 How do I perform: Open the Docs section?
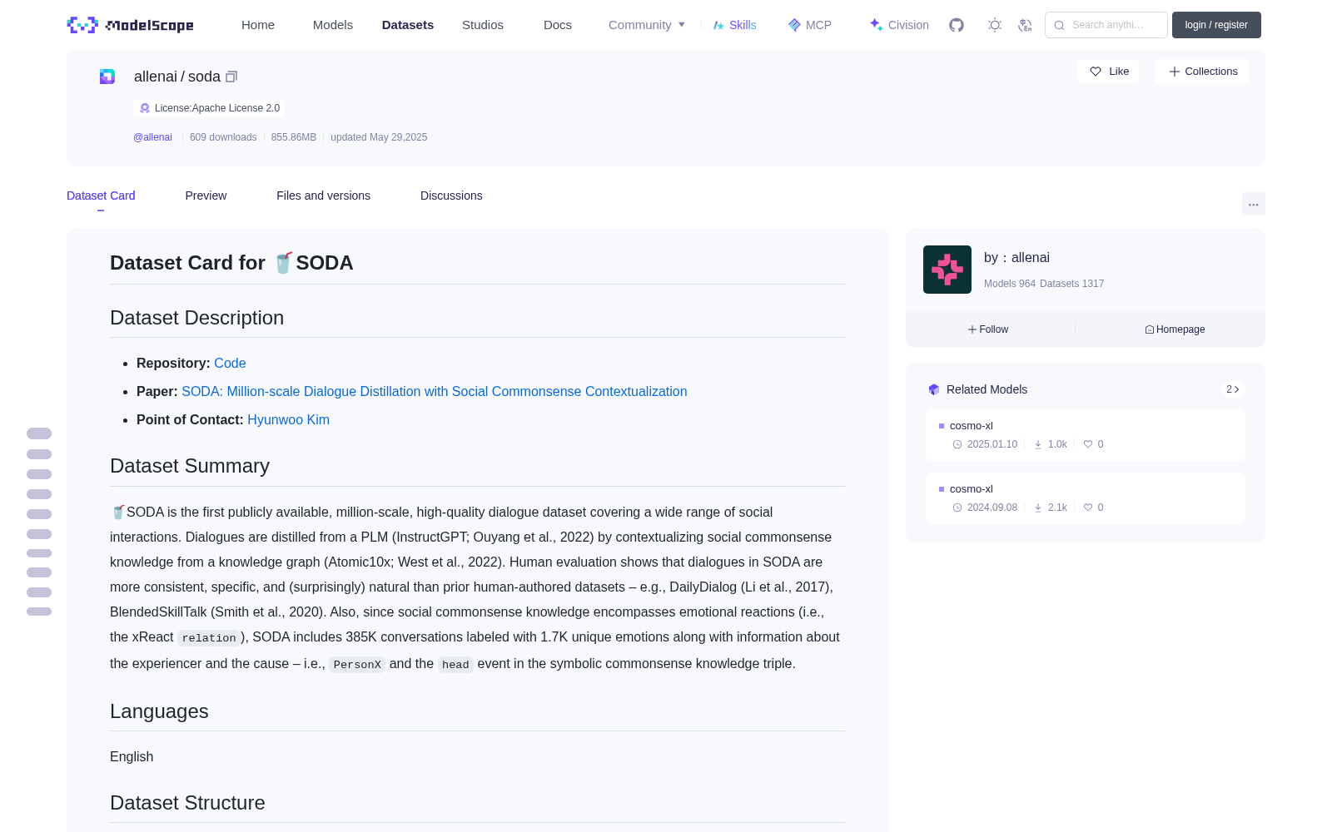[x=558, y=25]
